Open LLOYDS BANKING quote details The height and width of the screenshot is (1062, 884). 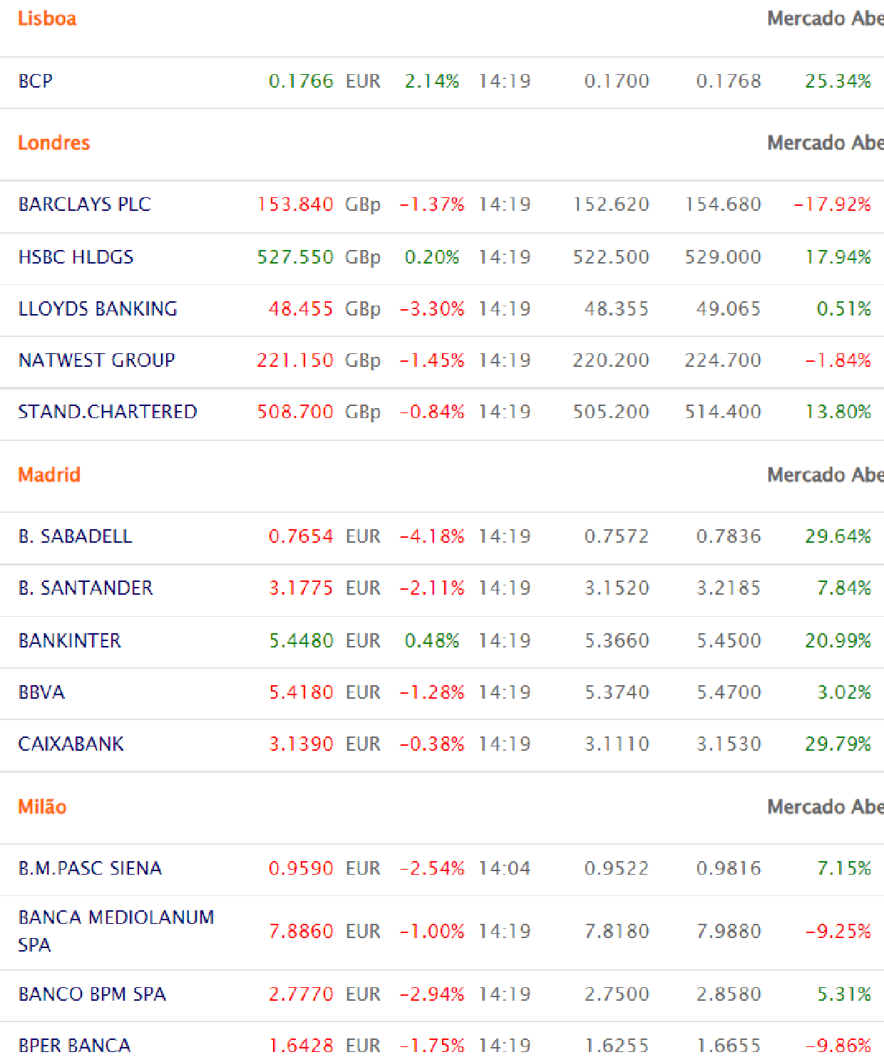coord(98,309)
